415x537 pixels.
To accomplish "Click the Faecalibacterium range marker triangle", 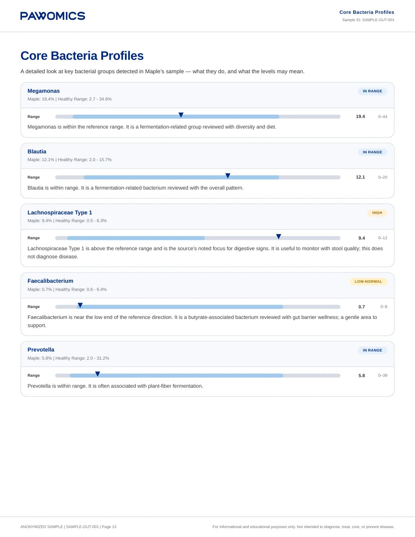I will coord(80,305).
